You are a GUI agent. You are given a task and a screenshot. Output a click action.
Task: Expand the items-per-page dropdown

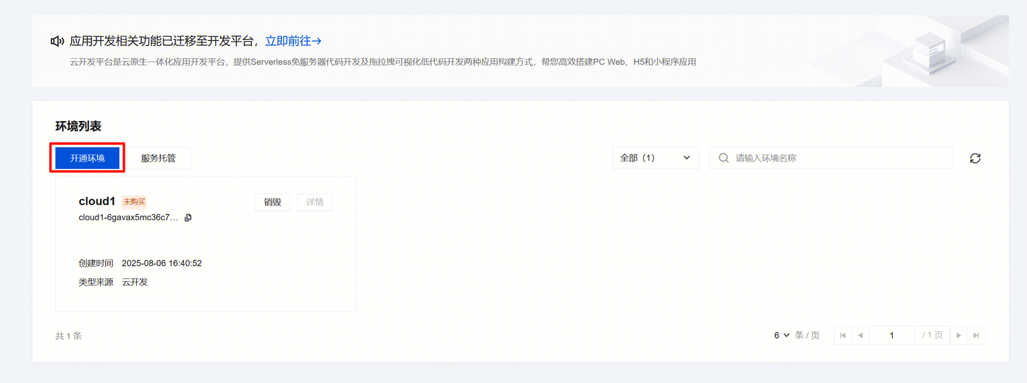coord(782,335)
